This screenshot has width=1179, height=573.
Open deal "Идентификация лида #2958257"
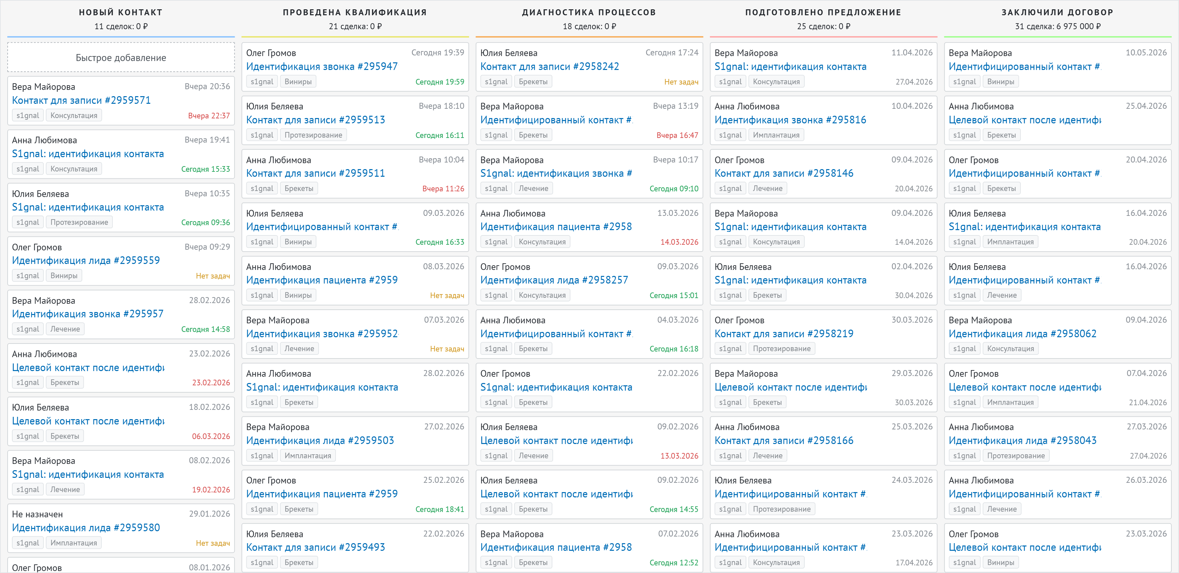click(x=554, y=280)
